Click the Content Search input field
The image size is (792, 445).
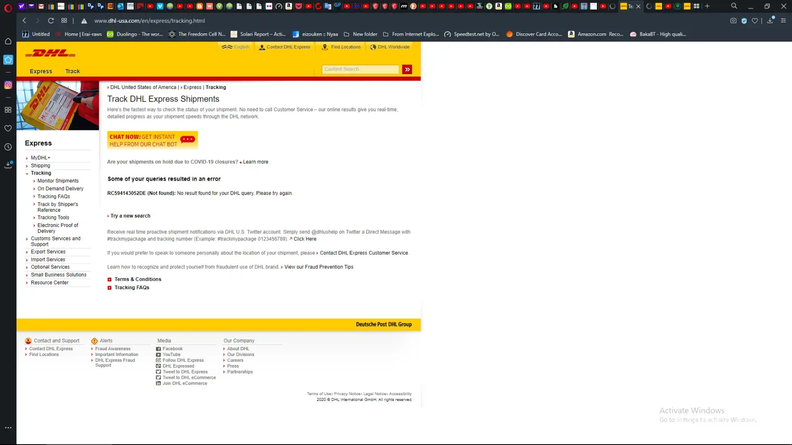coord(360,69)
